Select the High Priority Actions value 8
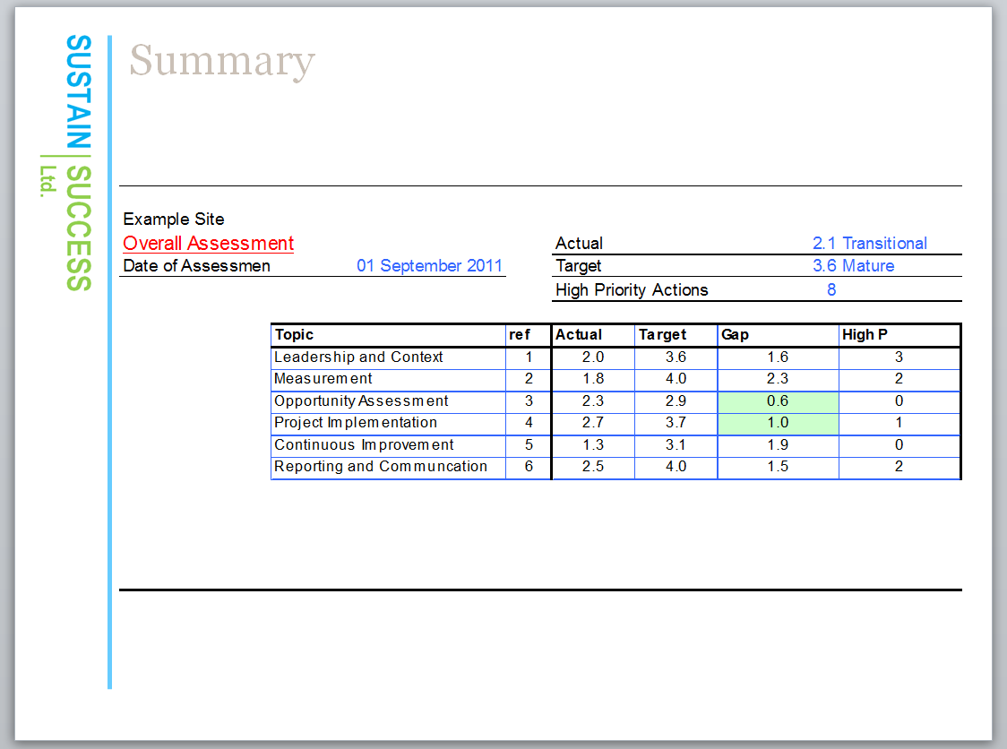 831,290
